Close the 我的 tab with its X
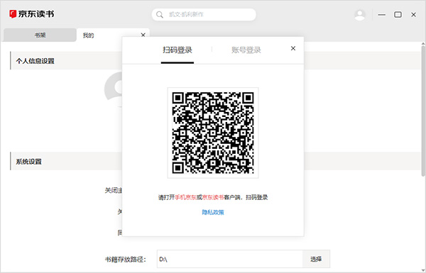The image size is (426, 273). pyautogui.click(x=143, y=35)
